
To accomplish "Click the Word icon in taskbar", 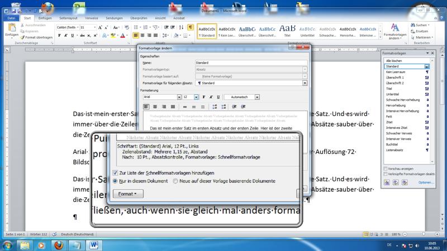I will (x=94, y=245).
